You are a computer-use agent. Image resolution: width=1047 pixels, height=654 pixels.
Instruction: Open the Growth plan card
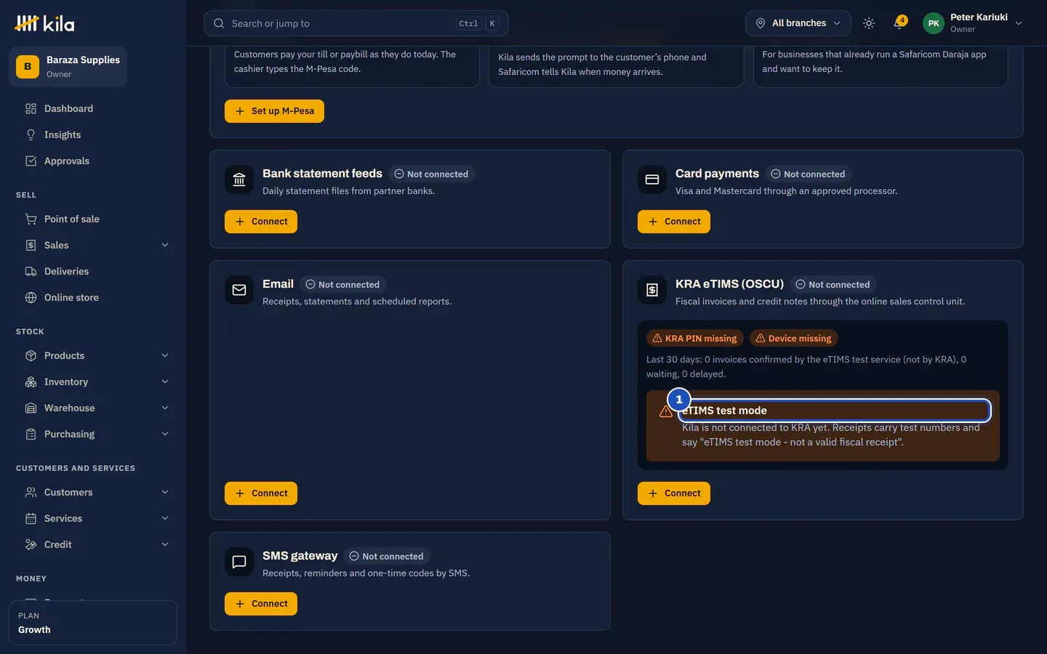[x=93, y=623]
